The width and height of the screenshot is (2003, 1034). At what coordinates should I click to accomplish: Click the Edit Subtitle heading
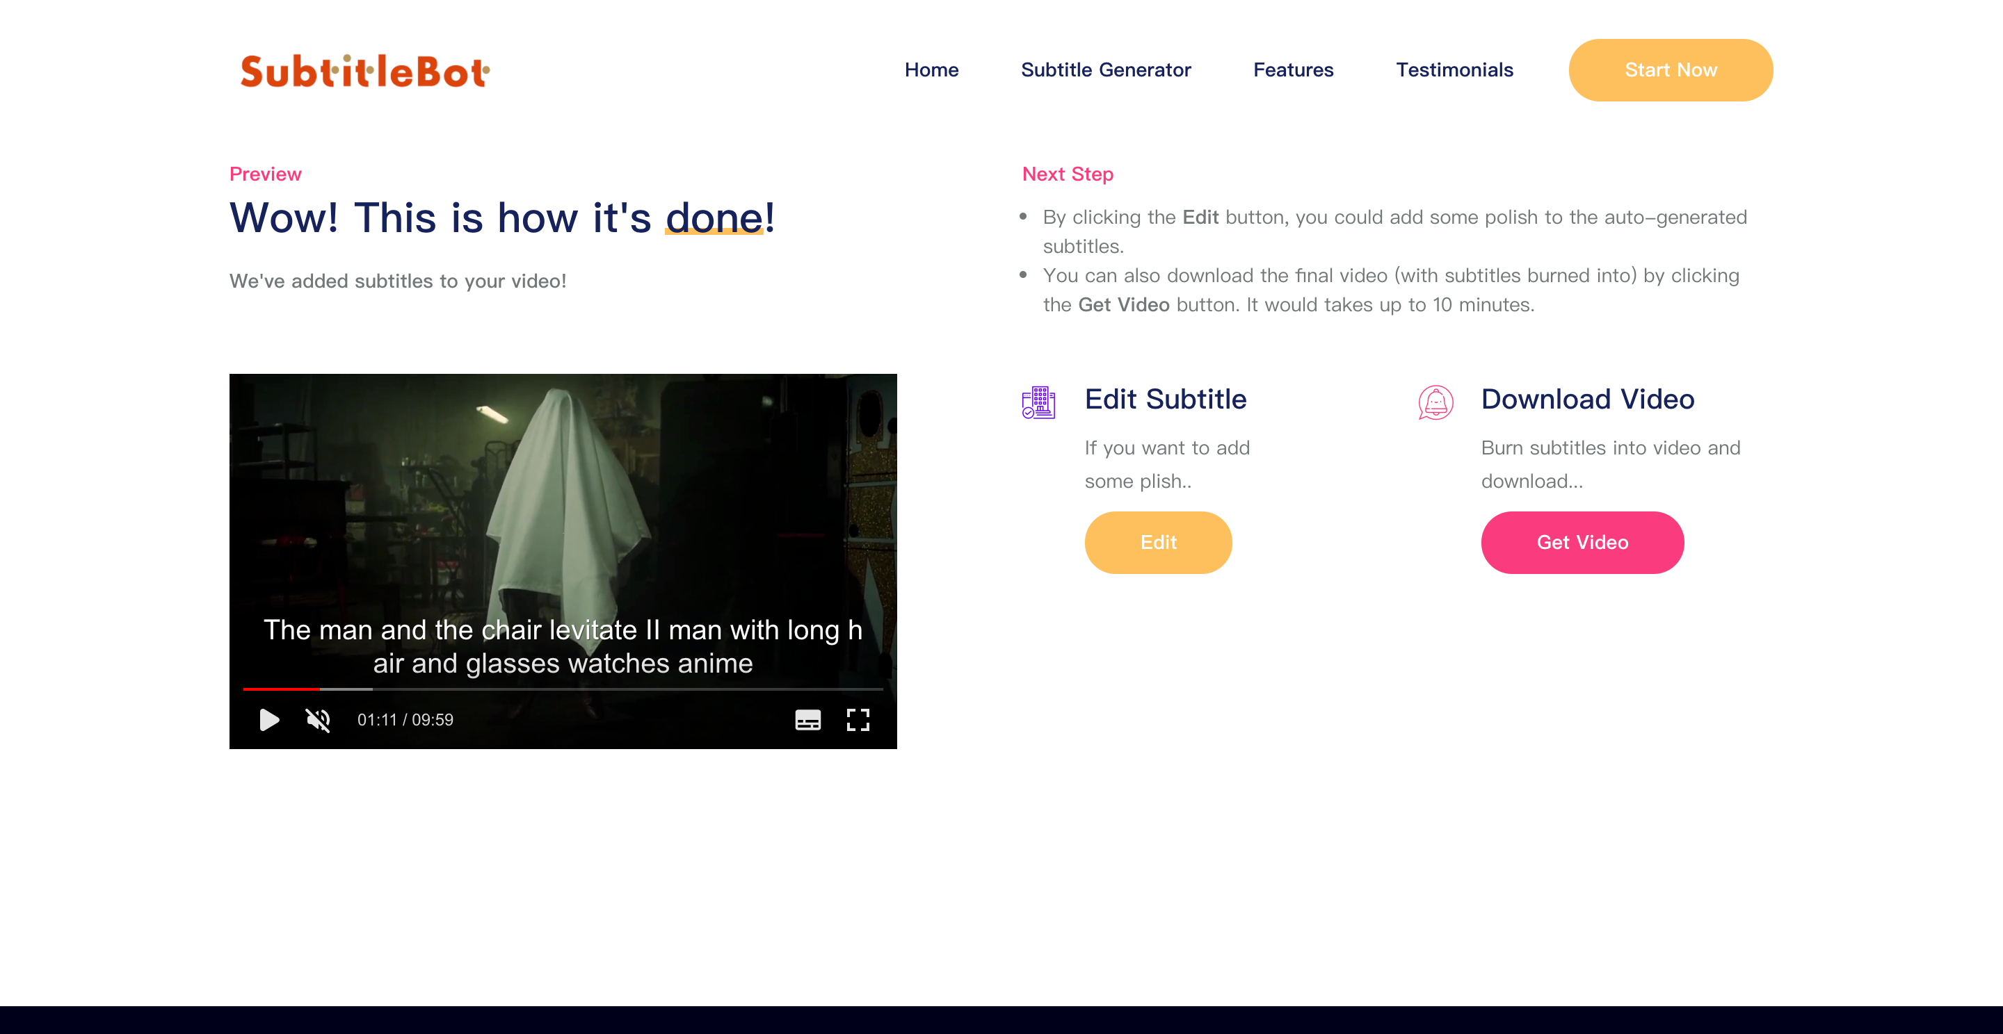[x=1165, y=400]
